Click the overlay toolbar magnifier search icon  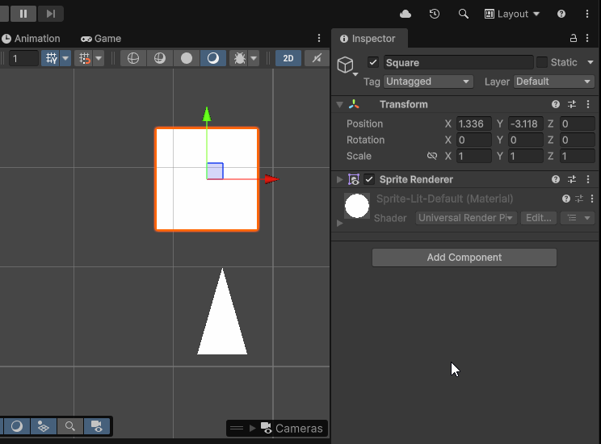point(69,426)
